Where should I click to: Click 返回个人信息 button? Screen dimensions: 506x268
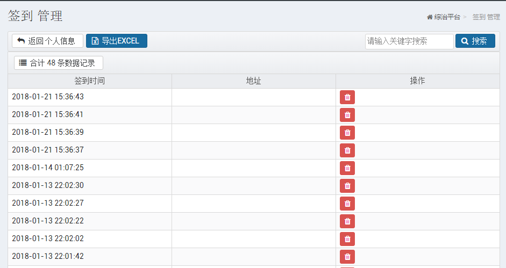(x=47, y=41)
